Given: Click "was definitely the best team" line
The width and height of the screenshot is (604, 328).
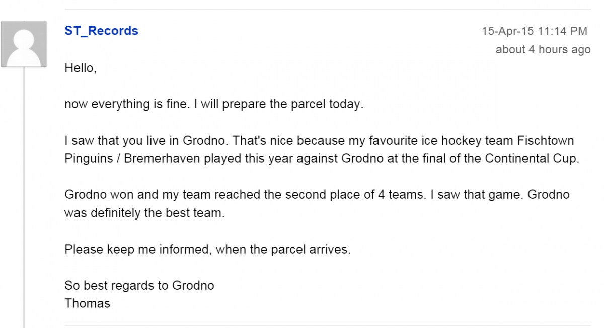Looking at the screenshot, I should pyautogui.click(x=144, y=213).
